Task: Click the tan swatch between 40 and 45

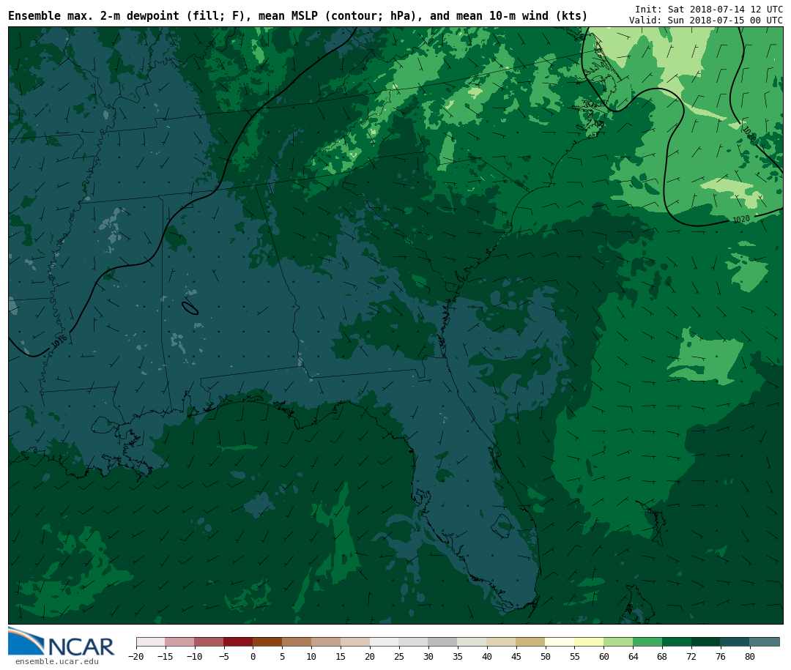Action: [502, 642]
